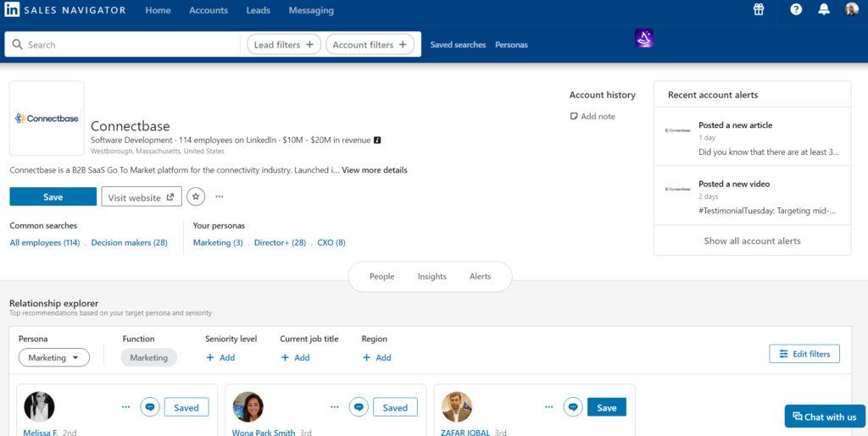The width and height of the screenshot is (868, 436).
Task: Open Leads in navigation
Action: click(259, 10)
